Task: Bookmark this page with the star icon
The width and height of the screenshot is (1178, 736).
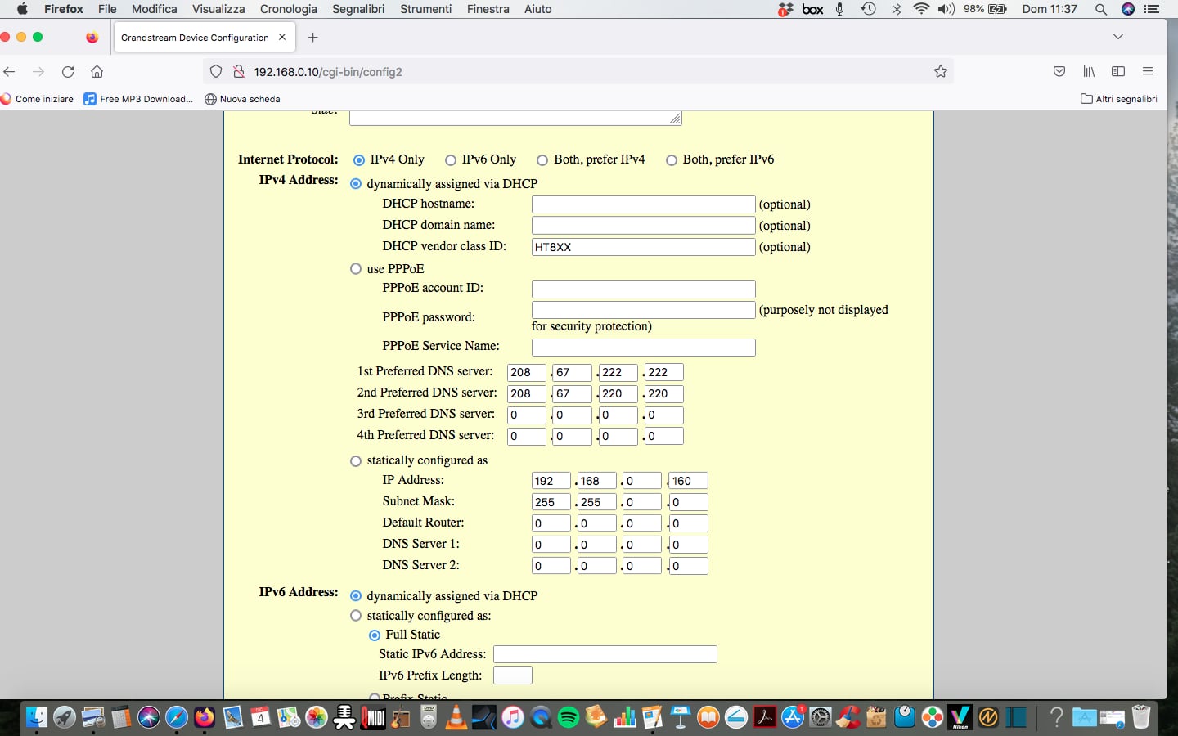Action: tap(941, 72)
